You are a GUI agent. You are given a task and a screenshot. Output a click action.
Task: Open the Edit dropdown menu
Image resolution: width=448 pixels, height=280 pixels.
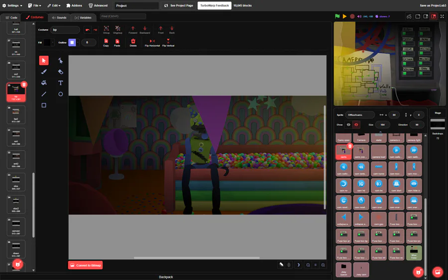(x=54, y=5)
